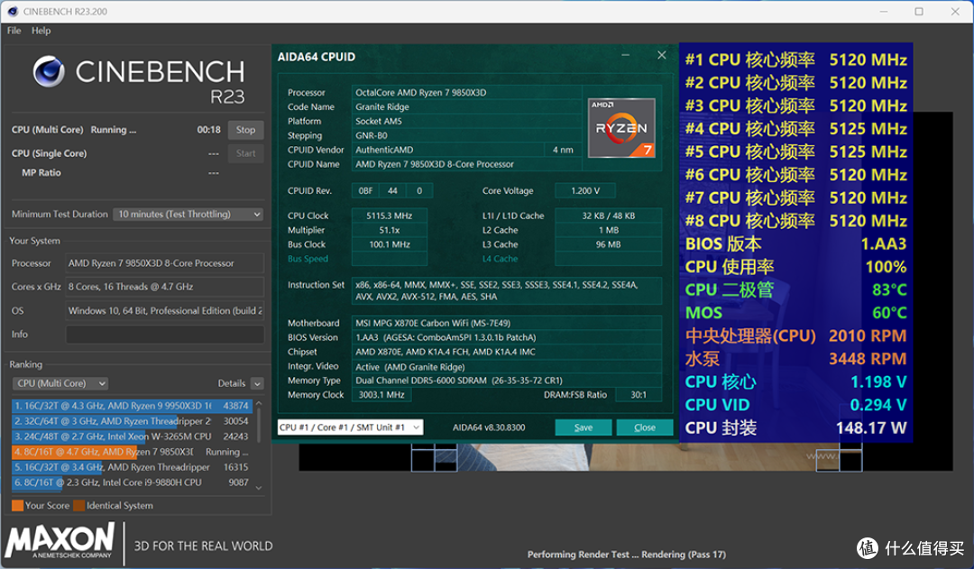Click the AIDA64 Close button

645,427
